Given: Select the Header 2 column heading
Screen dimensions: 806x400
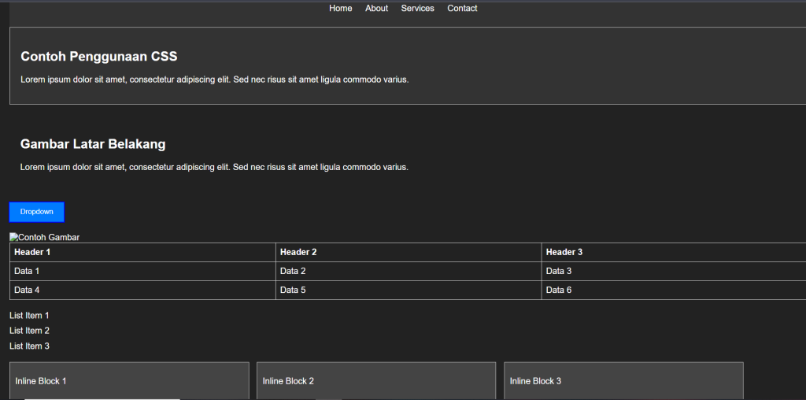Looking at the screenshot, I should (298, 252).
